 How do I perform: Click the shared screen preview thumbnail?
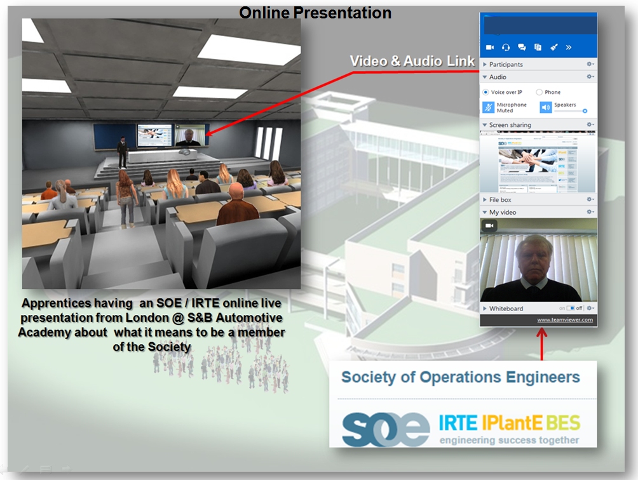pos(538,162)
